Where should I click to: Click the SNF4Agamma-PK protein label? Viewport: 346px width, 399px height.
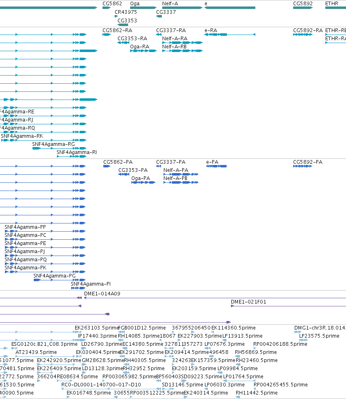coord(26,267)
